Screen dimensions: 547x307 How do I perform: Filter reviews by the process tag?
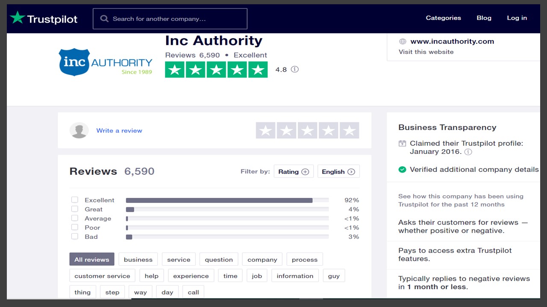pos(305,259)
